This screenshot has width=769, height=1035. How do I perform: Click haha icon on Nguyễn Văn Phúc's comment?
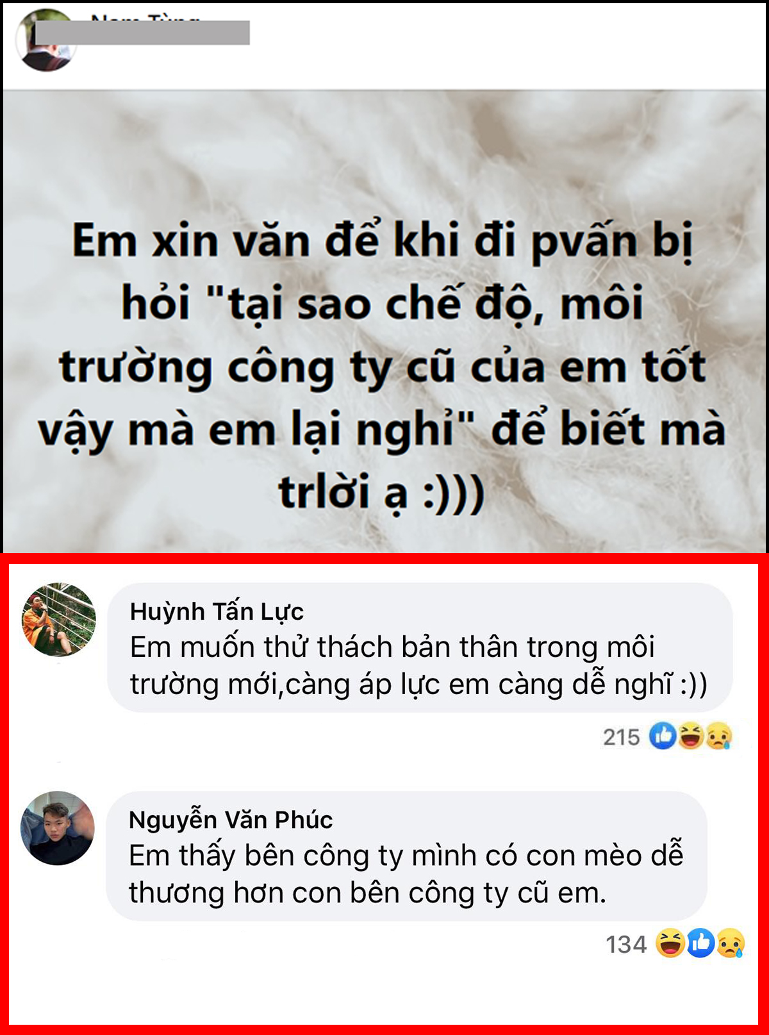tap(670, 943)
